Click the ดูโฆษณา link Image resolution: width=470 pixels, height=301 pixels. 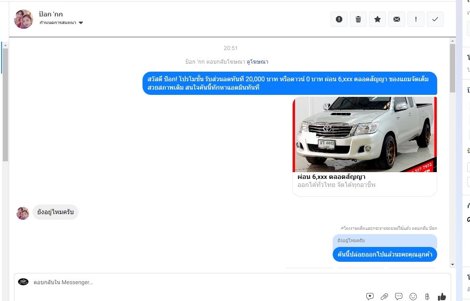pos(257,62)
